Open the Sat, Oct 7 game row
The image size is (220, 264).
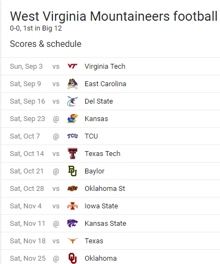(110, 136)
